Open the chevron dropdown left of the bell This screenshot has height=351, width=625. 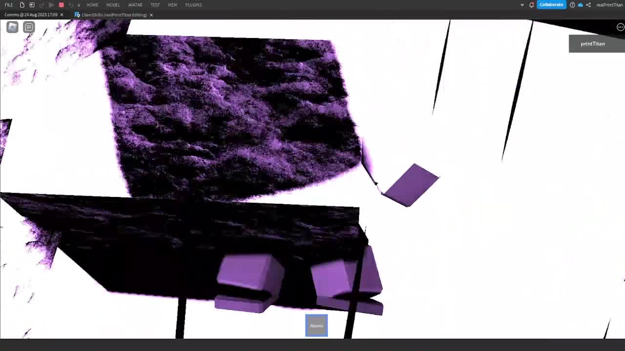(522, 5)
